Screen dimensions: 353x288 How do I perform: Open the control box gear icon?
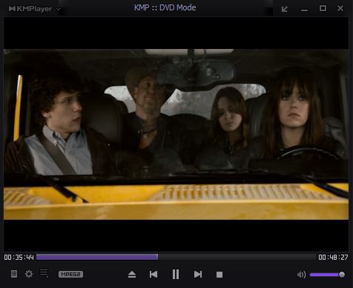(29, 274)
